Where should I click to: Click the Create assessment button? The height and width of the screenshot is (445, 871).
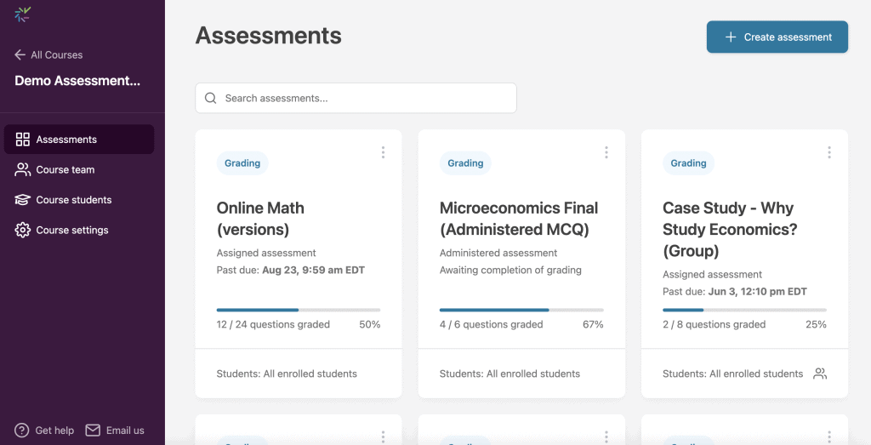coord(777,37)
